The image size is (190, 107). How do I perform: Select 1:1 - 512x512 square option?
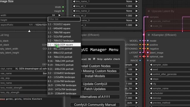pyautogui.click(x=64, y=24)
